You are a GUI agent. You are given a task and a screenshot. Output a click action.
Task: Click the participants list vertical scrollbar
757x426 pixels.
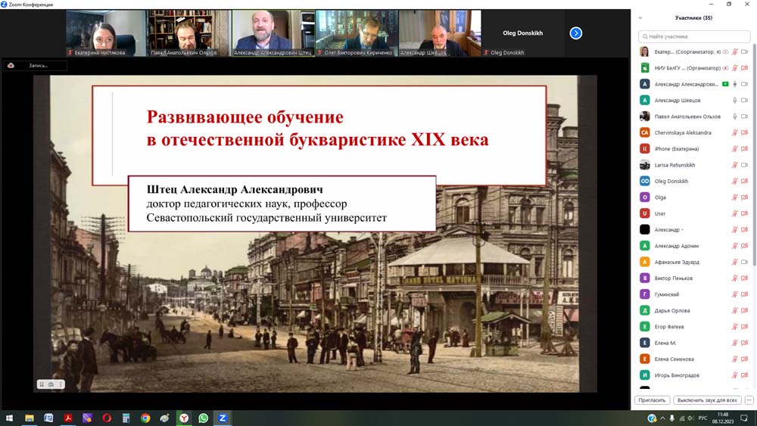753,151
